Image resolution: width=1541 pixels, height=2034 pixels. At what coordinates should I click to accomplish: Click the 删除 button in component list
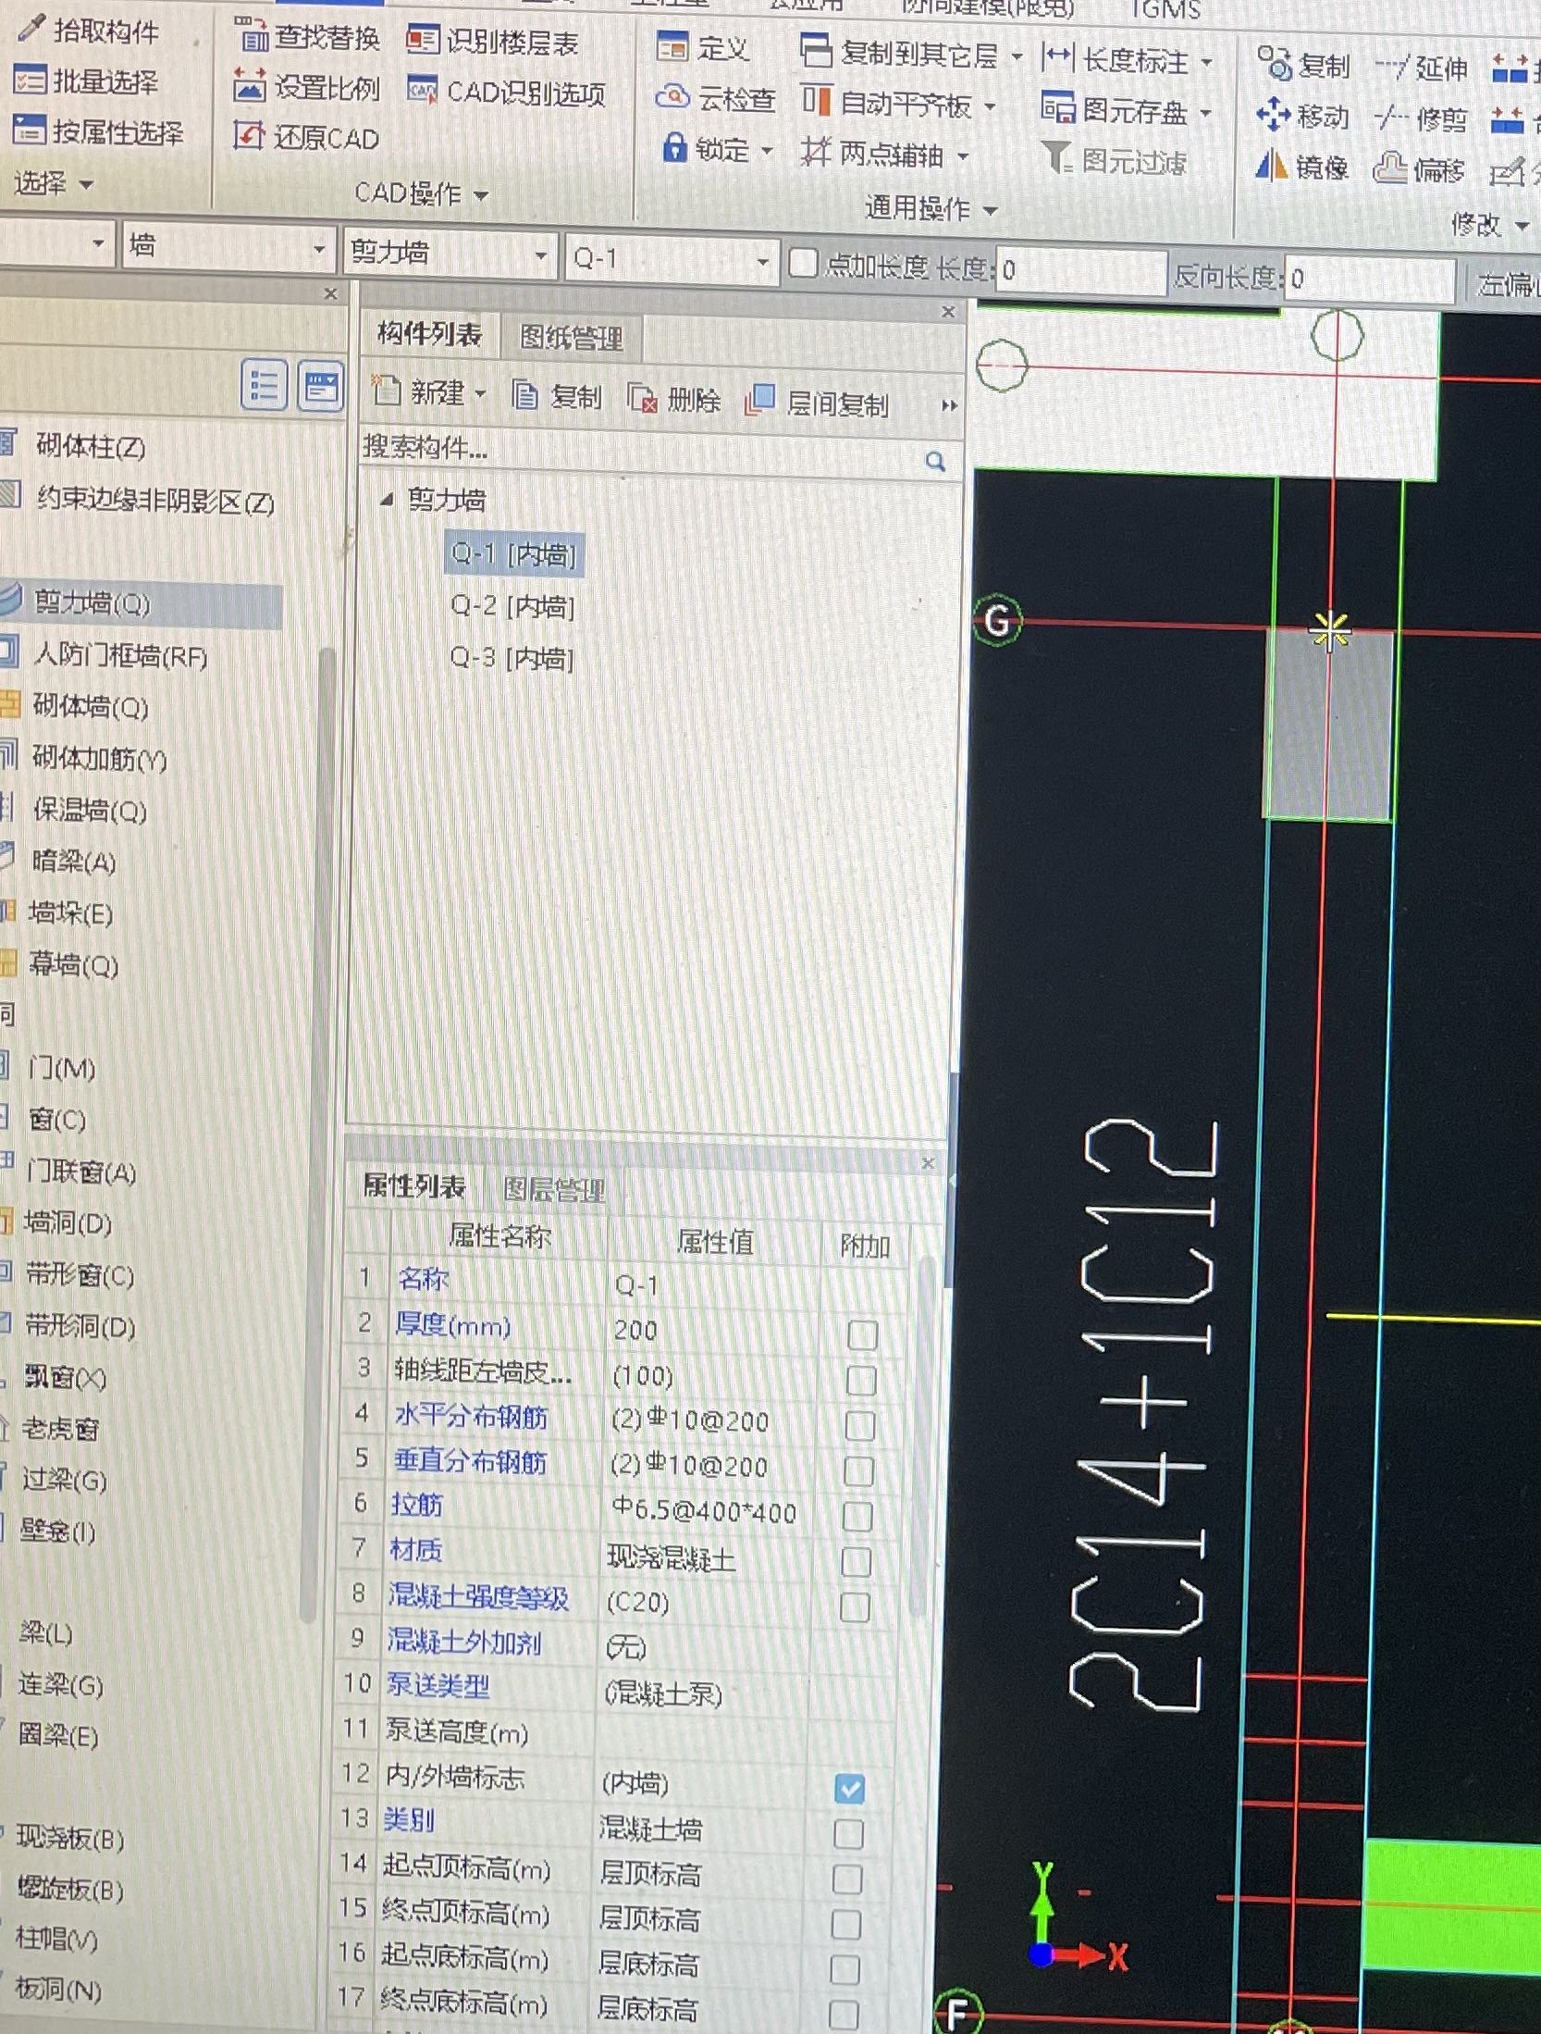(x=674, y=400)
